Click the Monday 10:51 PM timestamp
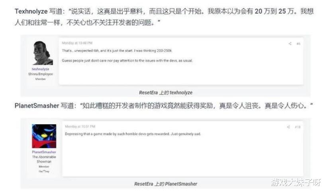 80,127
